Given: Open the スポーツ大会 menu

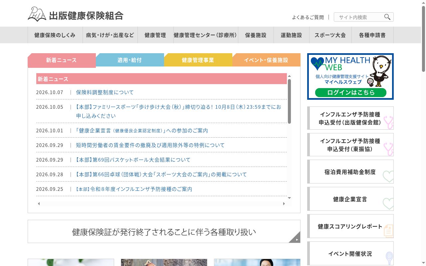Looking at the screenshot, I should pyautogui.click(x=330, y=35).
